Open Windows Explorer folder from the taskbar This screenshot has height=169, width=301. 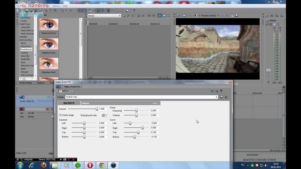(x=55, y=165)
